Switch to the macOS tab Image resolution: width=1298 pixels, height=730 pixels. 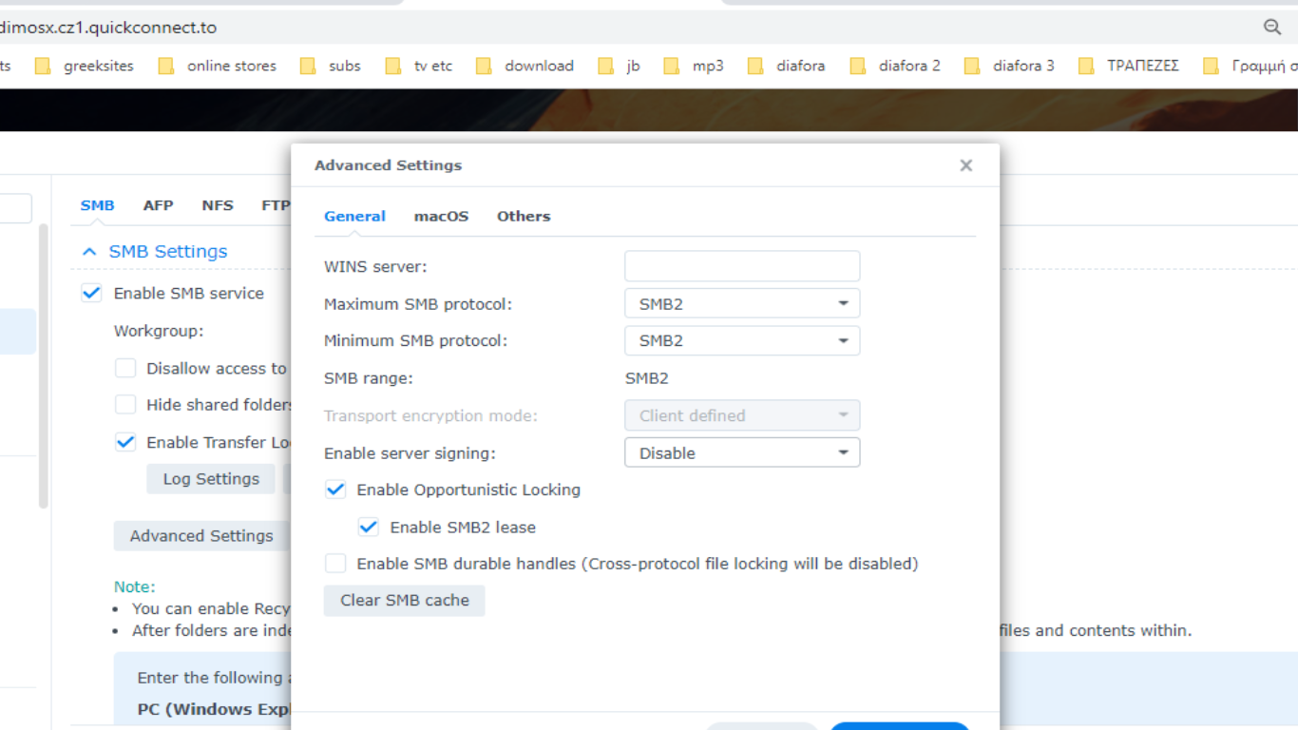click(441, 216)
